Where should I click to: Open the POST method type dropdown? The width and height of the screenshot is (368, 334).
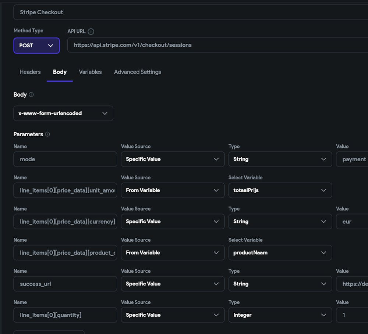(36, 46)
